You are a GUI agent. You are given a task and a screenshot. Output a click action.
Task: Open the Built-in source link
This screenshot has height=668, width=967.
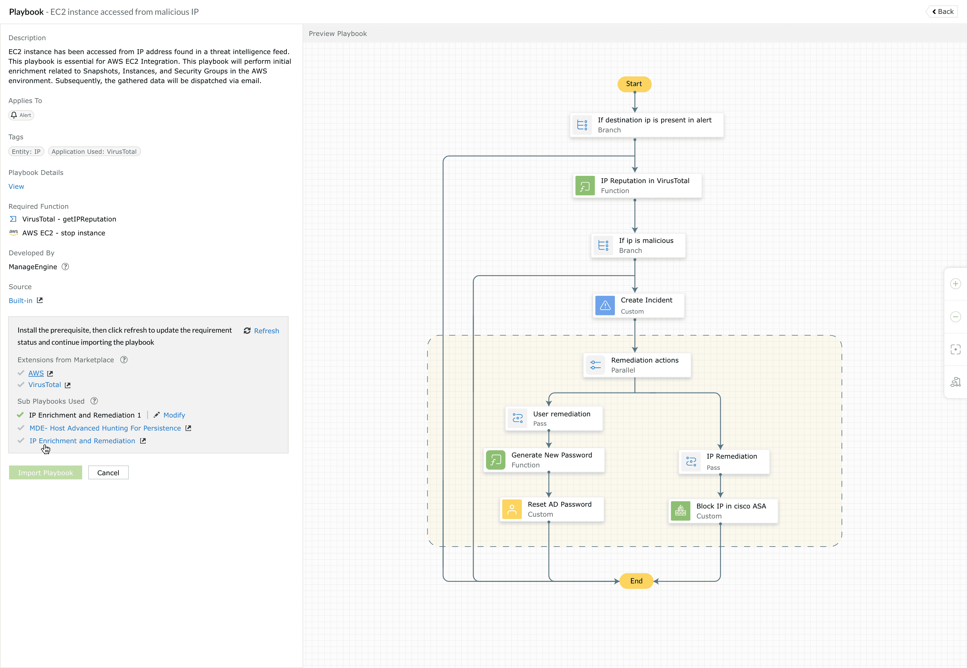[21, 301]
